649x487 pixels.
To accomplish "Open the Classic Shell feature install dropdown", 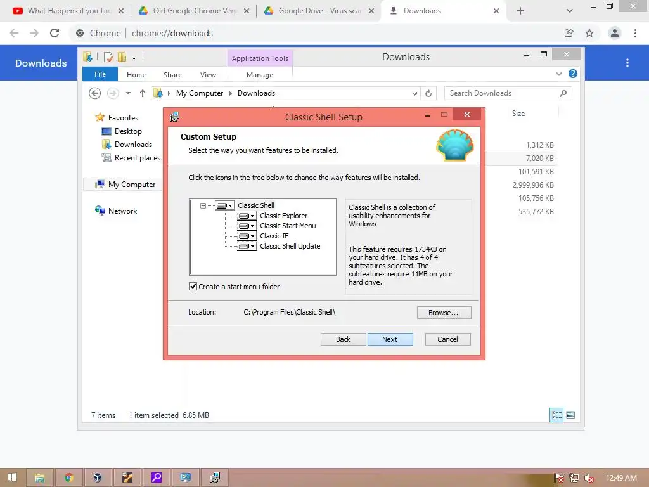I will [x=225, y=205].
